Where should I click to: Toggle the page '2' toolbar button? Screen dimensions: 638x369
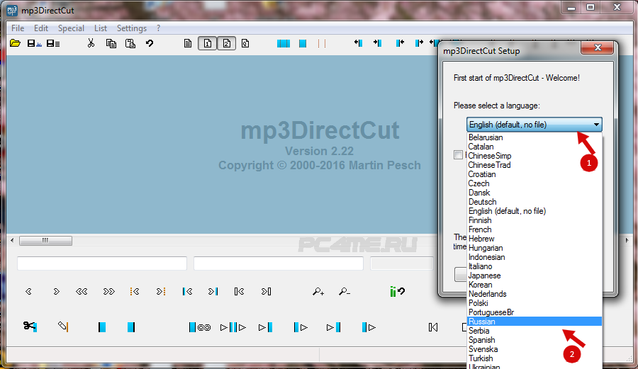(227, 43)
